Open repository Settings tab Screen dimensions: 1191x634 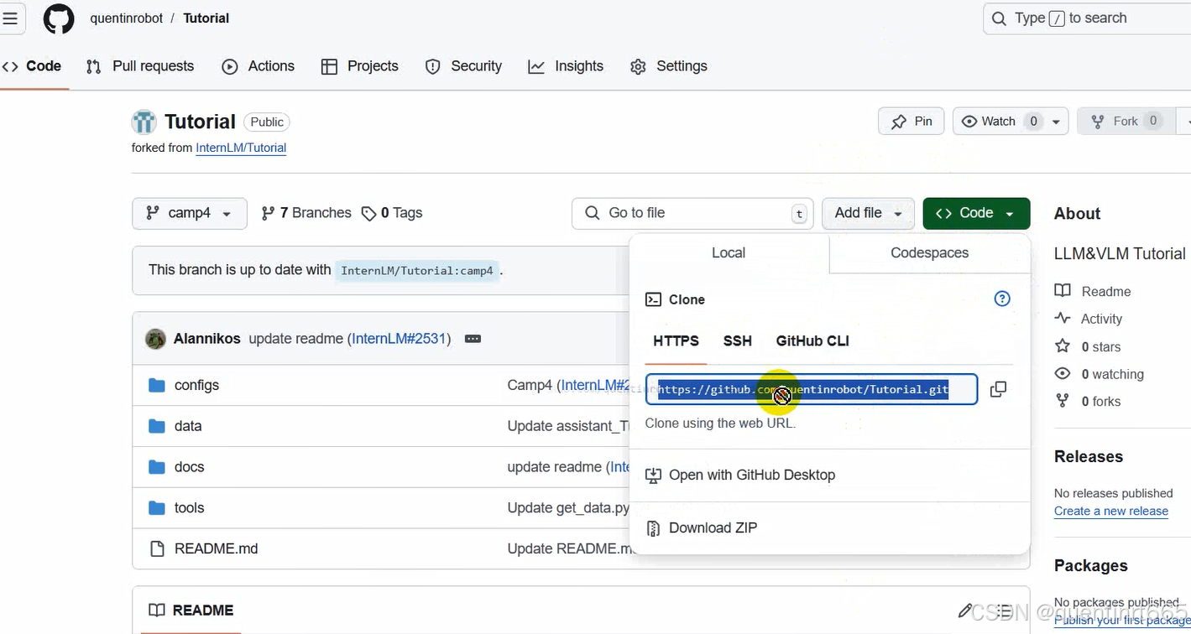[669, 66]
